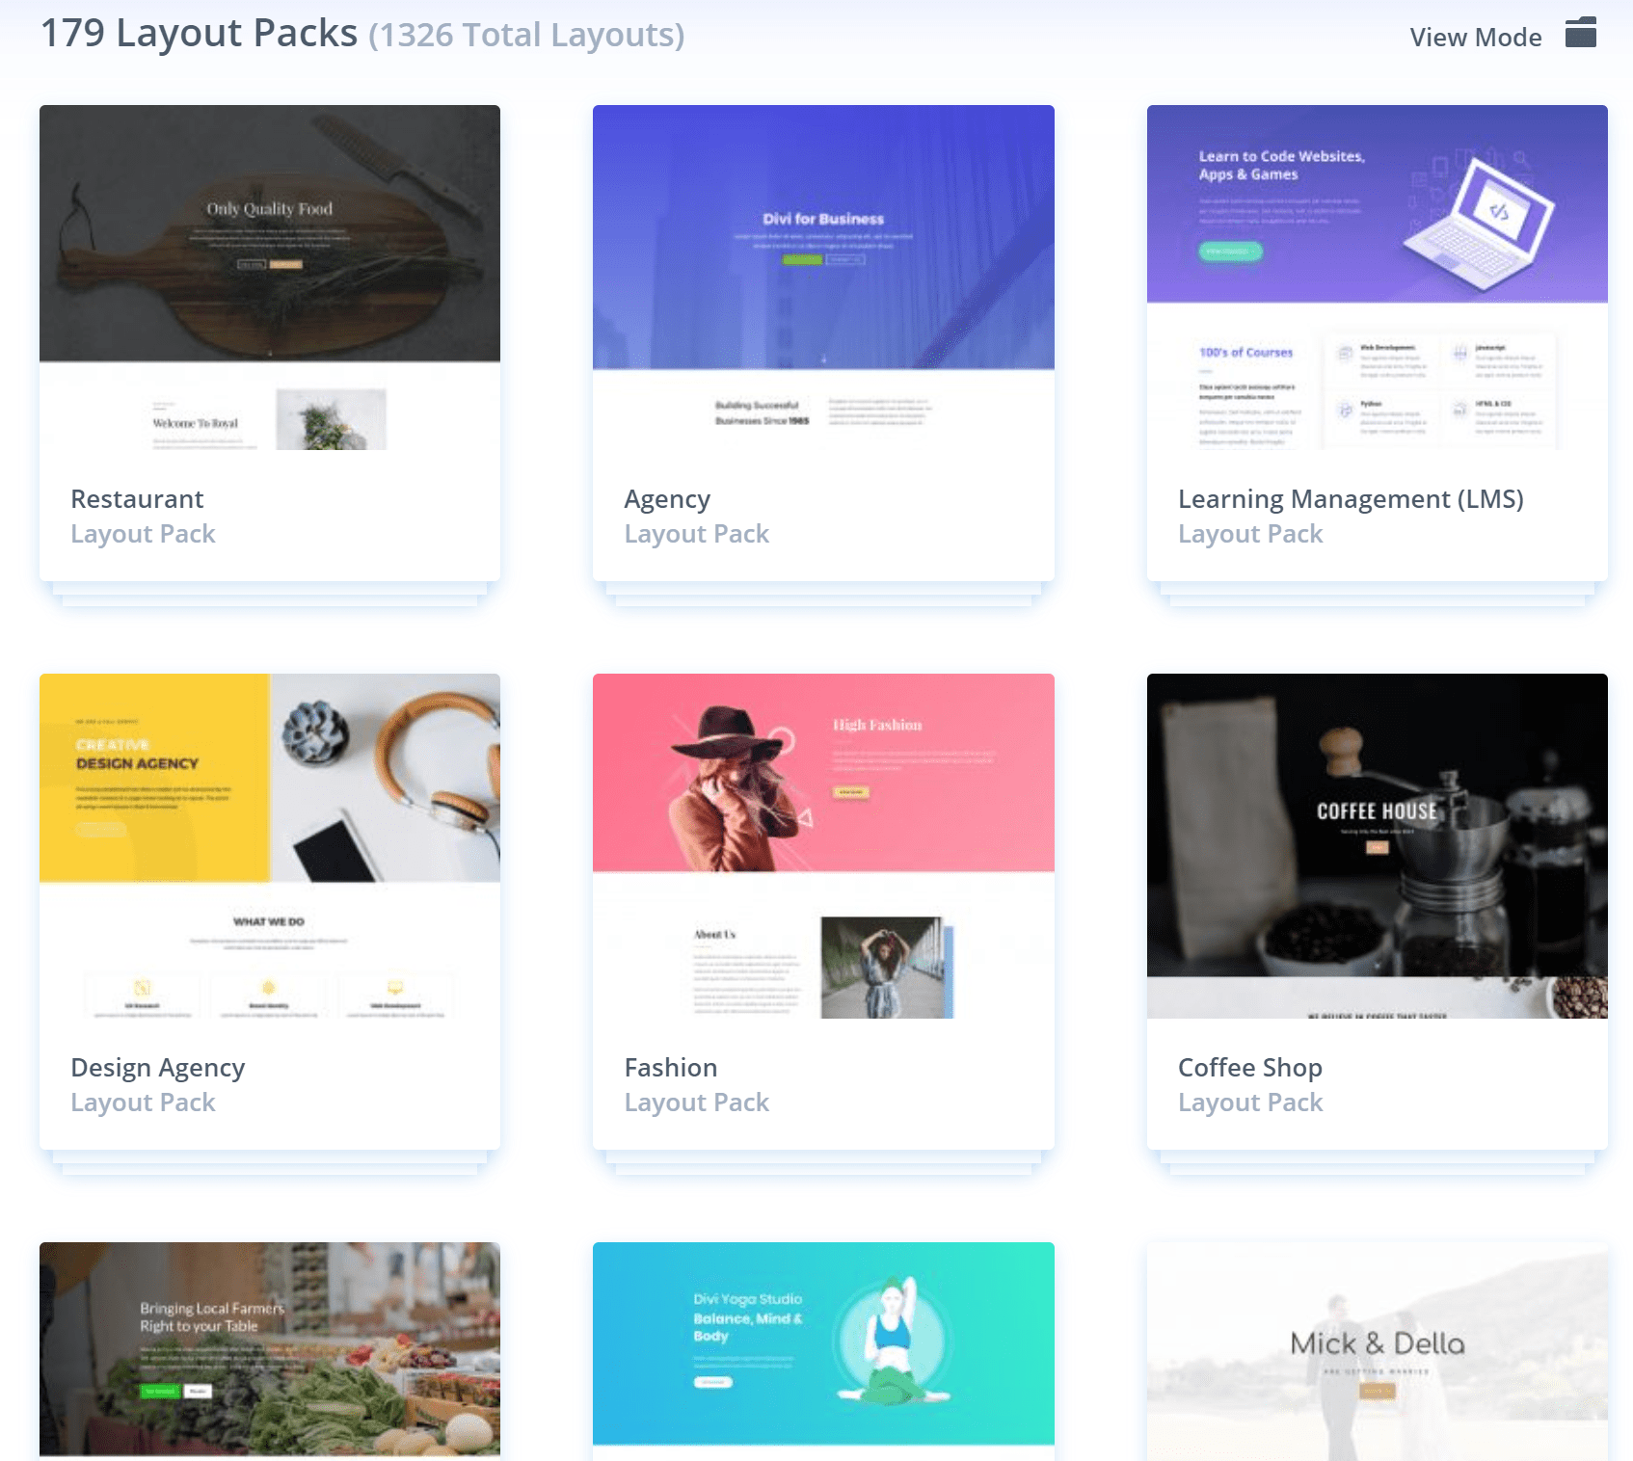The width and height of the screenshot is (1633, 1461).
Task: Click Layout Pack subtitle under Restaurant
Action: (143, 534)
